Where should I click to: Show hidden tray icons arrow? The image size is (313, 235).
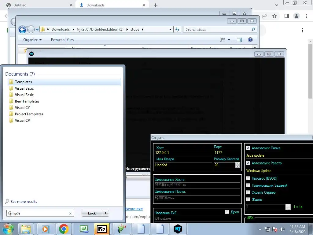tap(260, 229)
